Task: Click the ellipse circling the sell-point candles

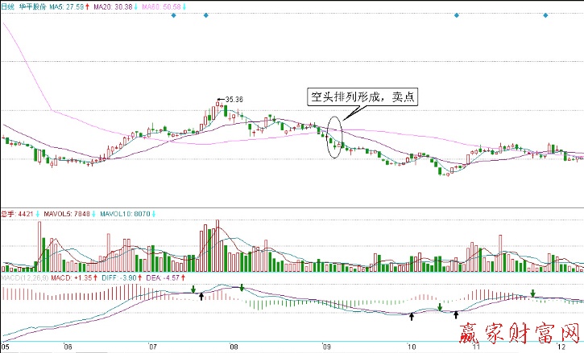Action: tap(333, 136)
